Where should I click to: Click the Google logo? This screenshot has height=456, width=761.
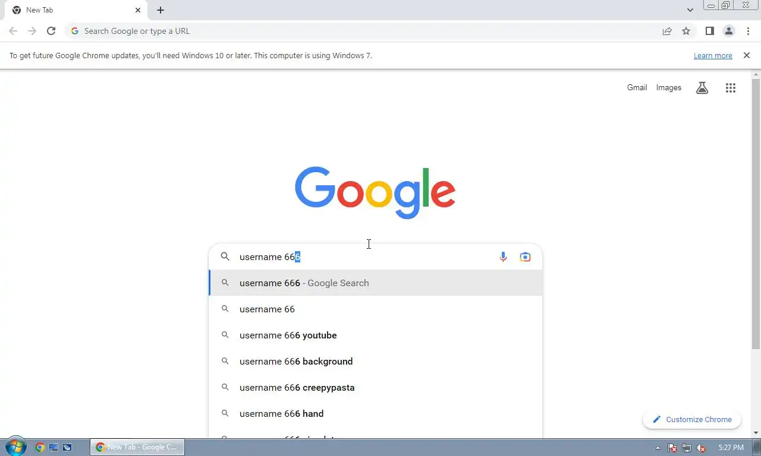(375, 192)
